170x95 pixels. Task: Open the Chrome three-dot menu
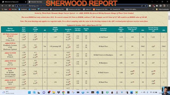pos(168,6)
